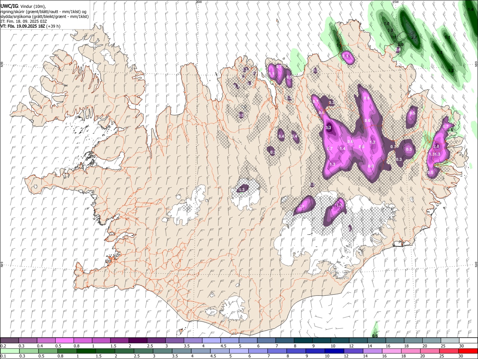Screen dimensions: 478x359
Task: Pick dark teal upper legend swatch between 9 and 10
Action: pyautogui.click(x=322, y=341)
